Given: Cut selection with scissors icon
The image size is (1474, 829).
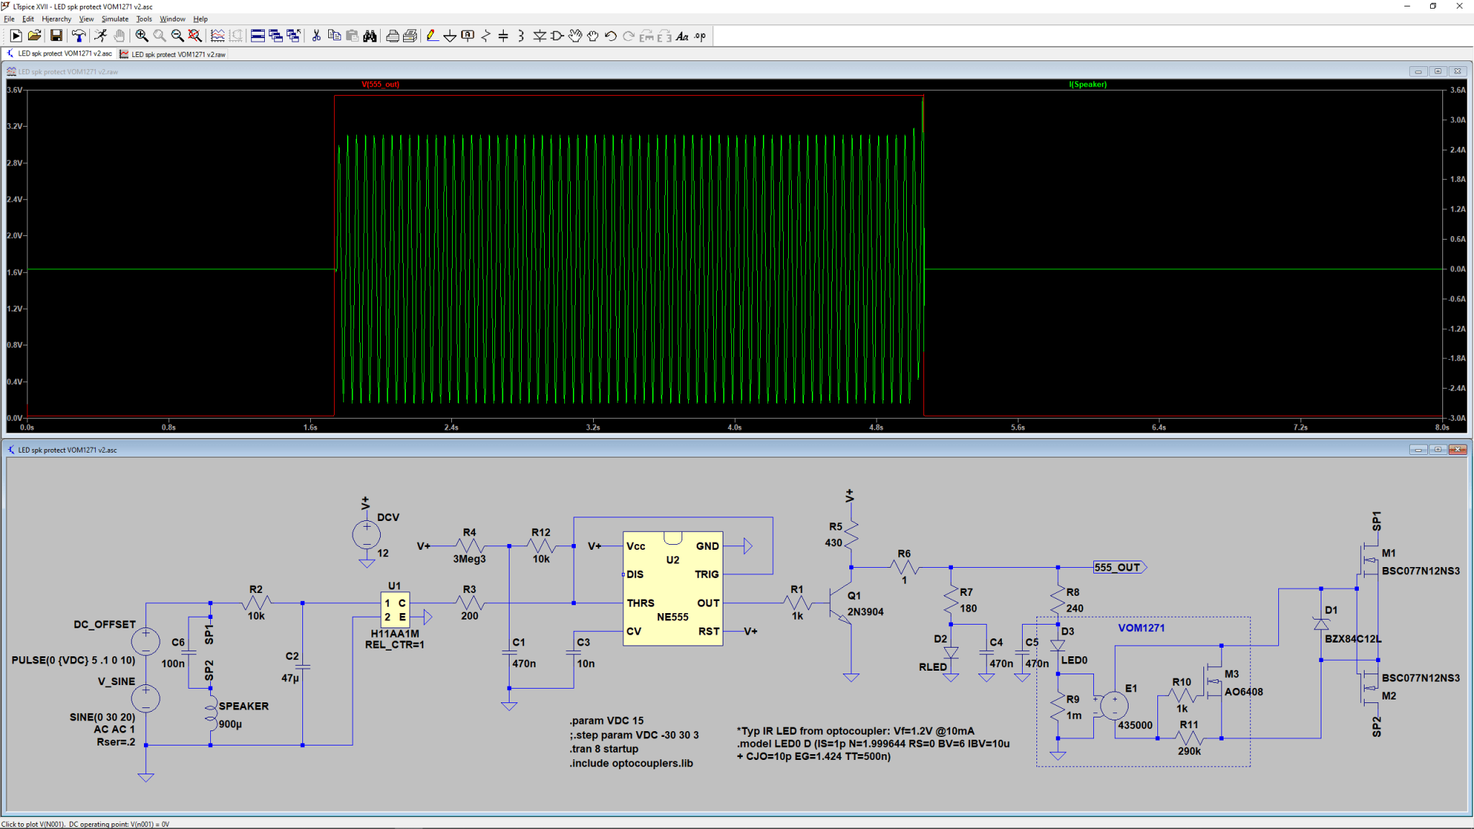Looking at the screenshot, I should tap(316, 35).
